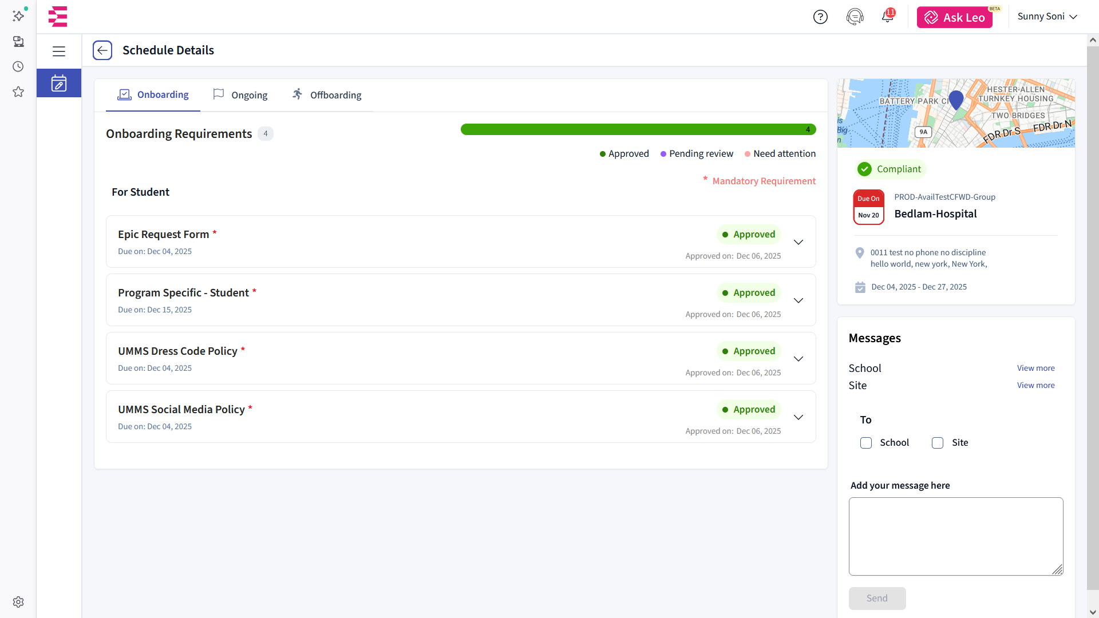Switch to the Offboarding tab
This screenshot has height=618, width=1099.
click(x=327, y=95)
